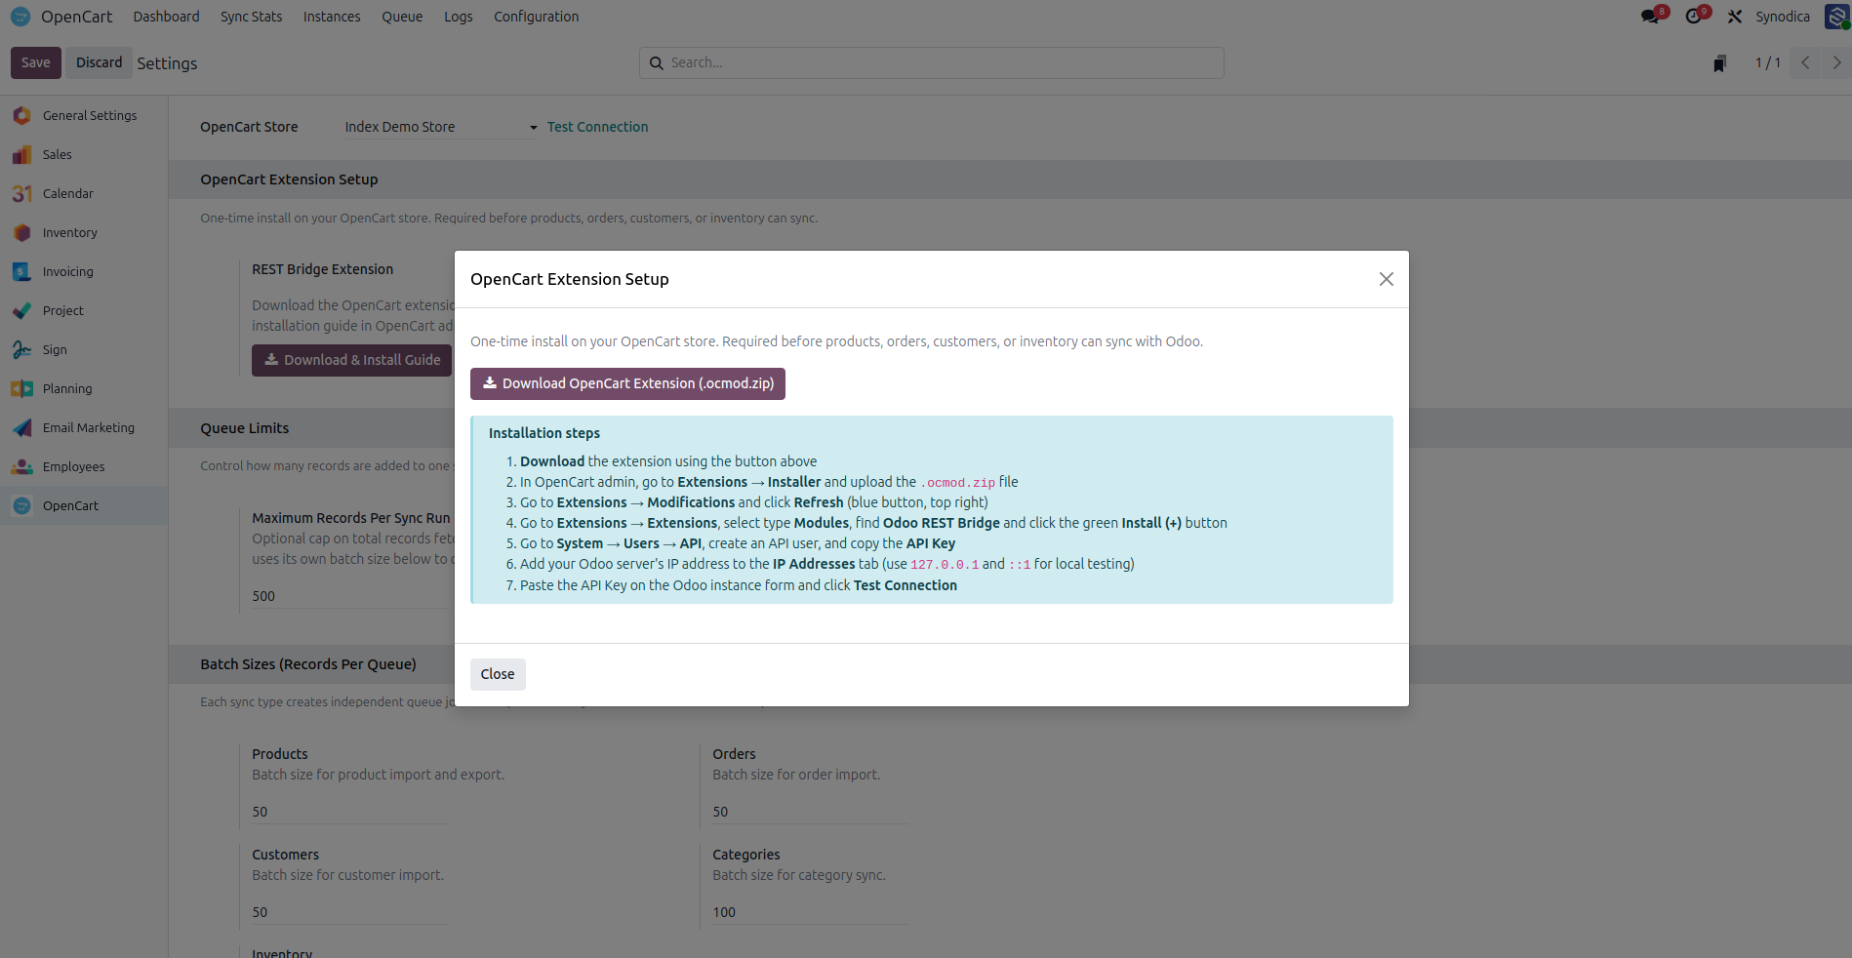1852x958 pixels.
Task: Click the bookmark icon near pager
Action: point(1719,63)
